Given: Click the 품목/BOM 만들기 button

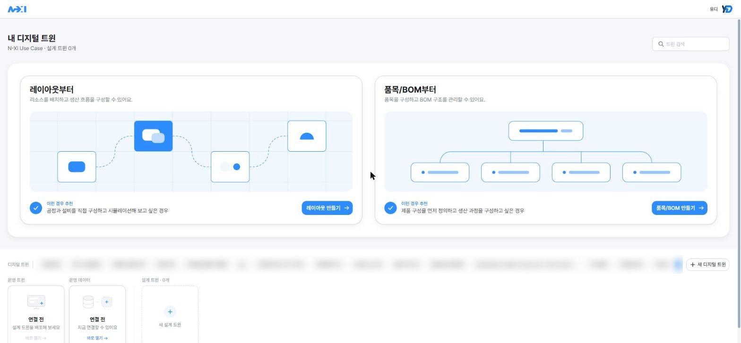Looking at the screenshot, I should tap(679, 208).
